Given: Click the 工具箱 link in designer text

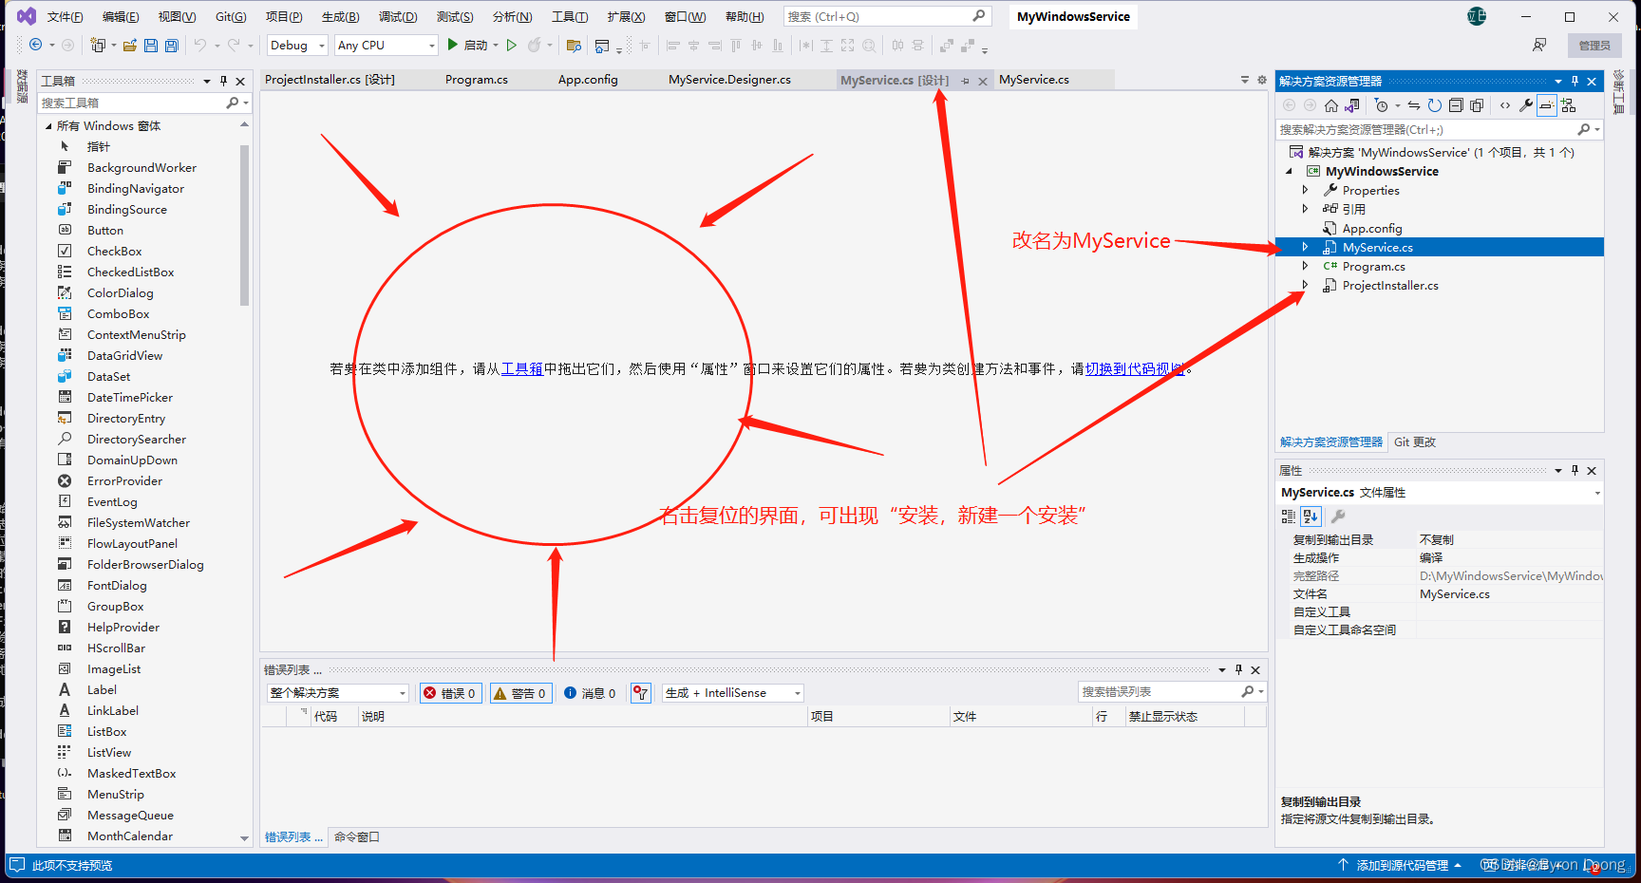Looking at the screenshot, I should pyautogui.click(x=521, y=368).
